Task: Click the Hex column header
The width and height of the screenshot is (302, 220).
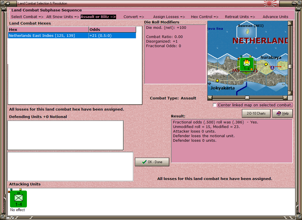Action: coord(48,30)
